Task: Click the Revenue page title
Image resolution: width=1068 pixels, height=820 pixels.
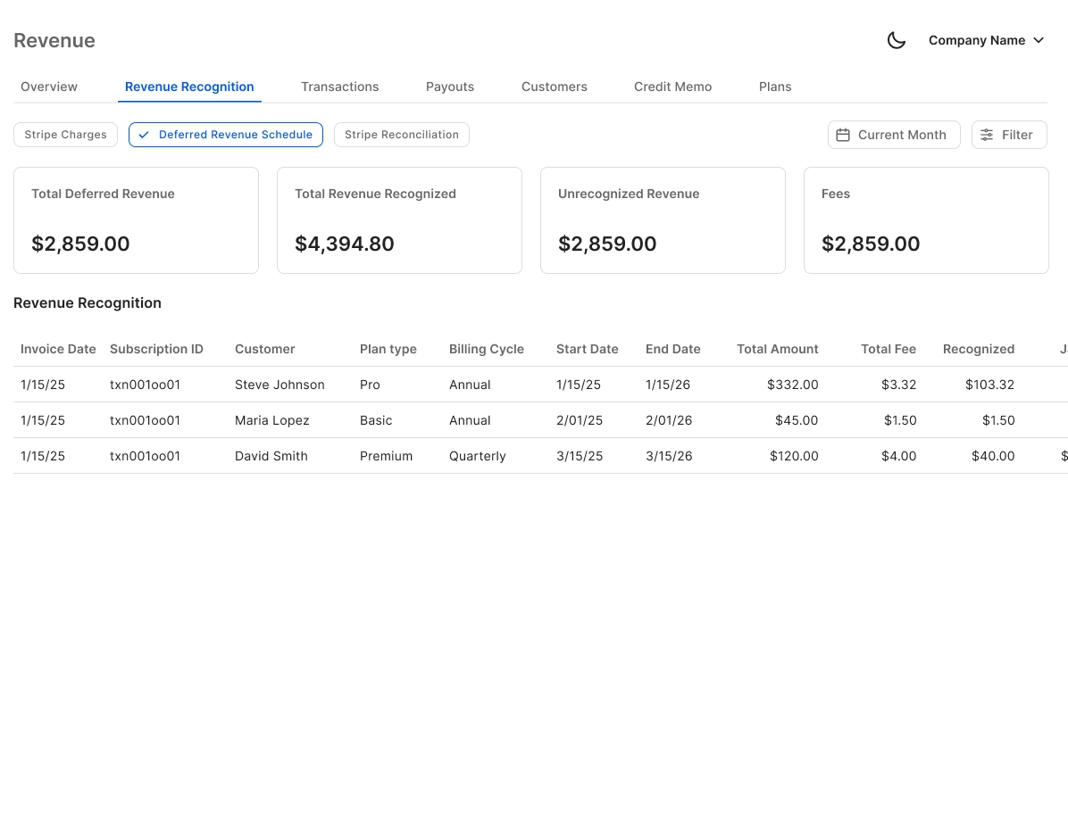Action: point(54,41)
